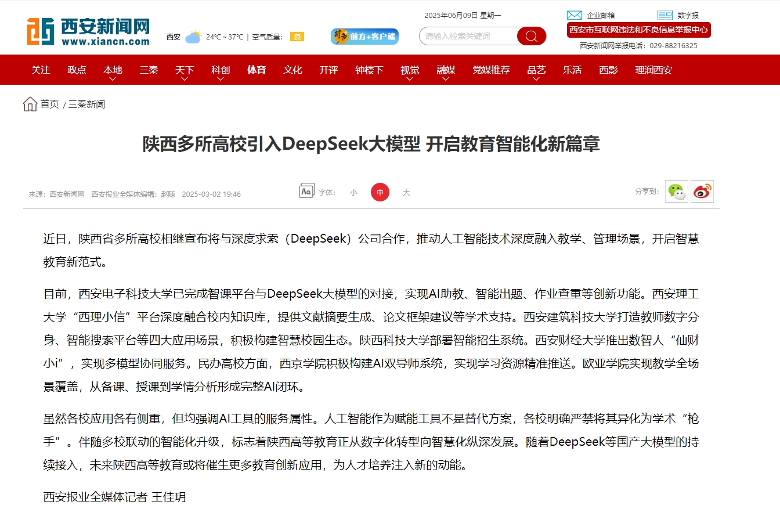Click the 三秦新闻 breadcrumb link

(x=86, y=104)
